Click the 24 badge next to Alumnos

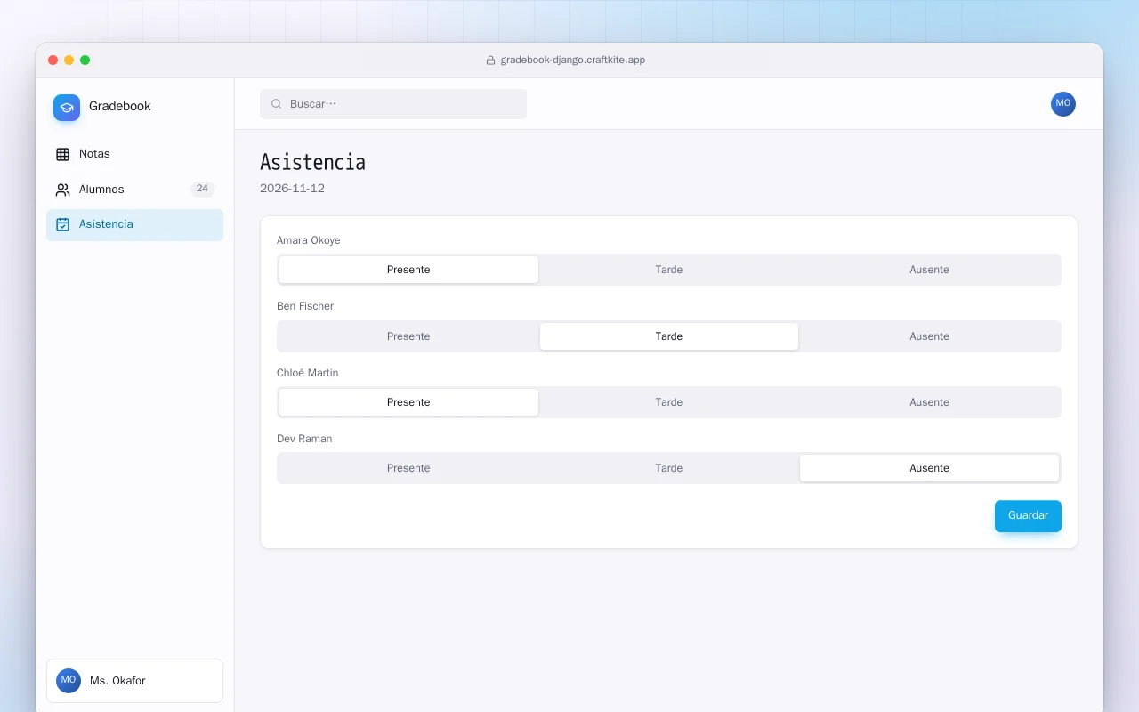click(202, 189)
